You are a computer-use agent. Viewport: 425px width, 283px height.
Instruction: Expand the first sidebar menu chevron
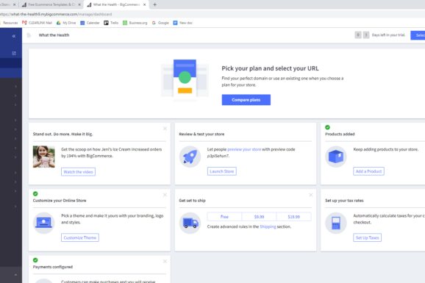[15, 87]
